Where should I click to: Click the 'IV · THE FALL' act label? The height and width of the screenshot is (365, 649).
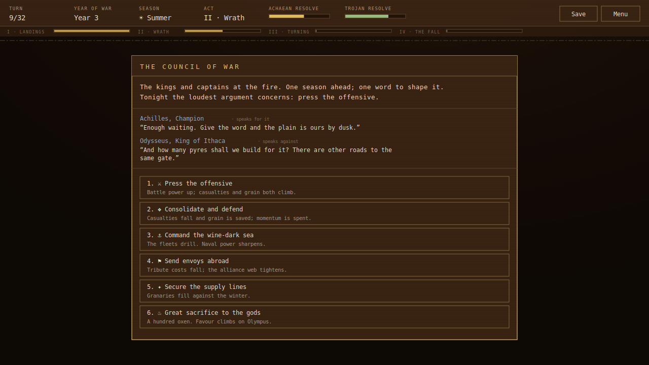pyautogui.click(x=420, y=32)
